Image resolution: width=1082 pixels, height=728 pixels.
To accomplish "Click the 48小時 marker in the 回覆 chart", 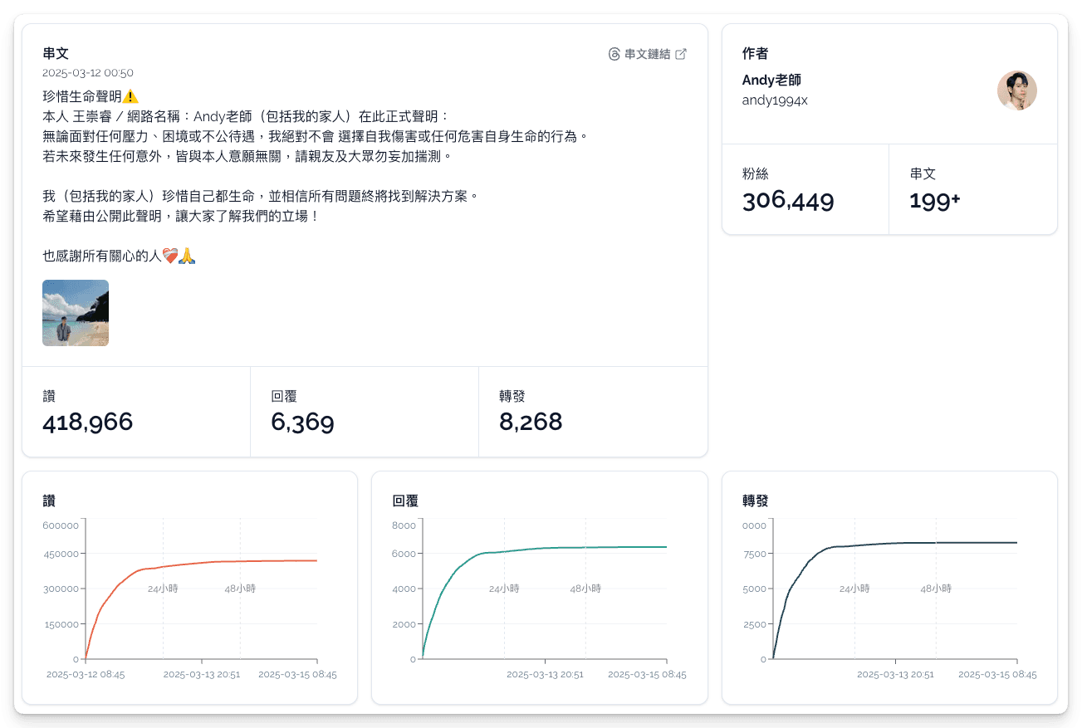I will point(585,589).
